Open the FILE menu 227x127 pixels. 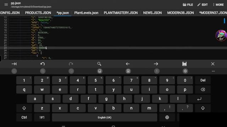tap(188, 5)
